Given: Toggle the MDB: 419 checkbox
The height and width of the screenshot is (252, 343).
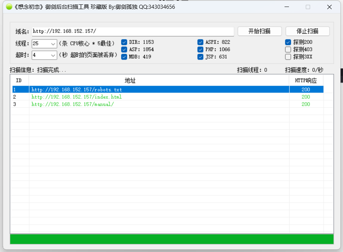Looking at the screenshot, I should pos(124,57).
